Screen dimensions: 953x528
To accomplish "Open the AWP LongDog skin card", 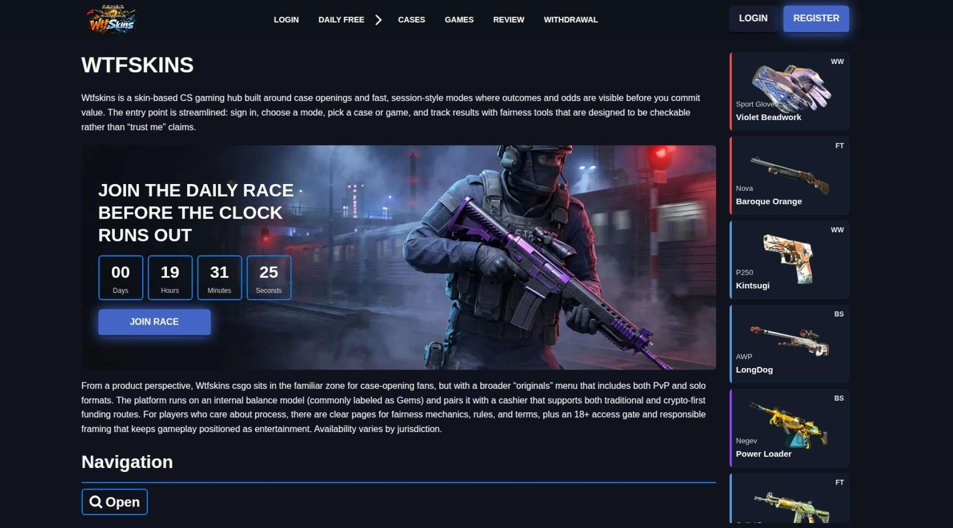I will click(x=789, y=344).
